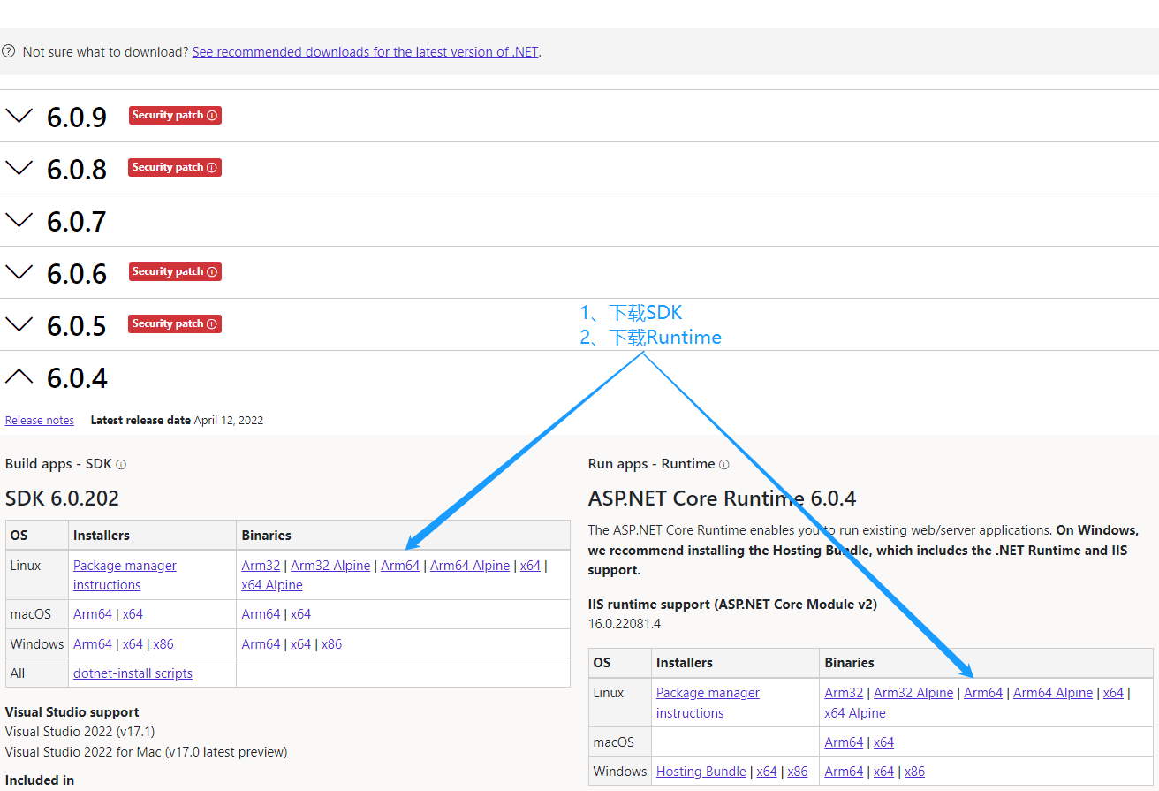
Task: Download SDK macOS Arm64 binary
Action: coord(261,614)
